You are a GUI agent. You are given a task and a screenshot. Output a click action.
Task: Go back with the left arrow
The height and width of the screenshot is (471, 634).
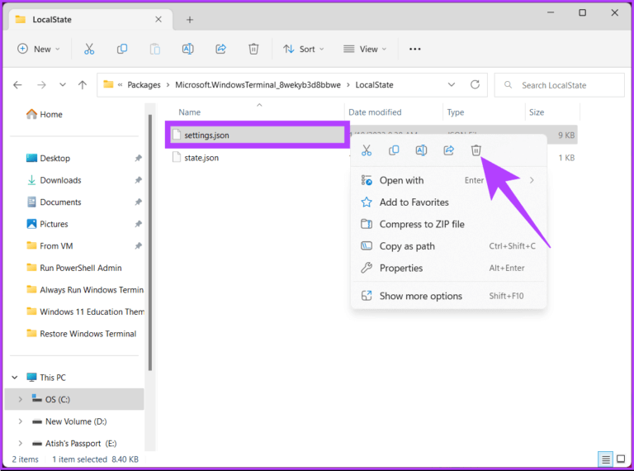coord(17,85)
